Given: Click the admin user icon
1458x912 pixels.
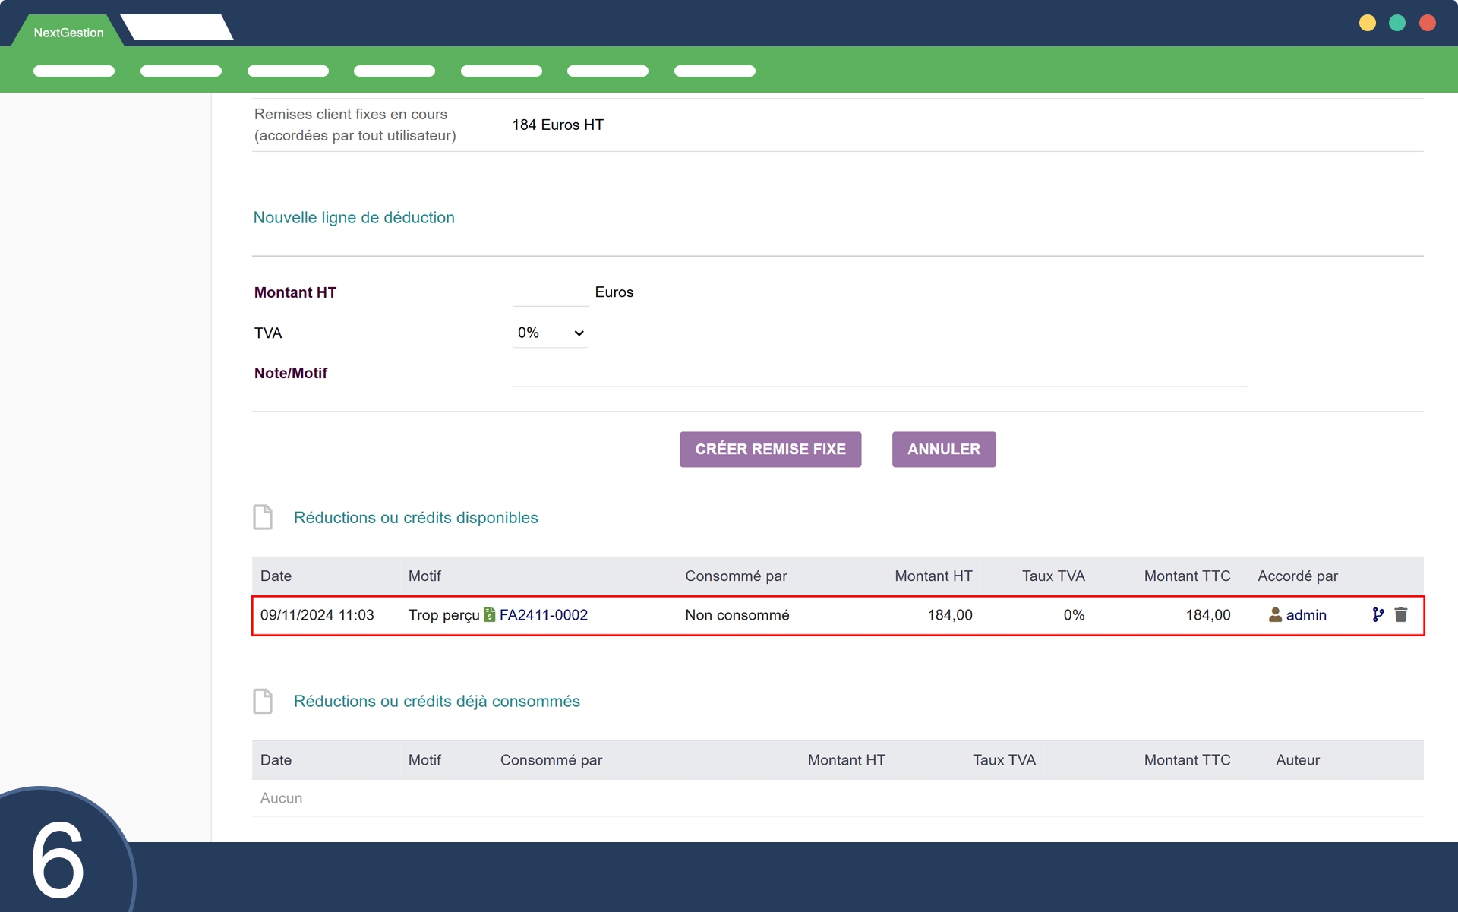Looking at the screenshot, I should pos(1275,614).
